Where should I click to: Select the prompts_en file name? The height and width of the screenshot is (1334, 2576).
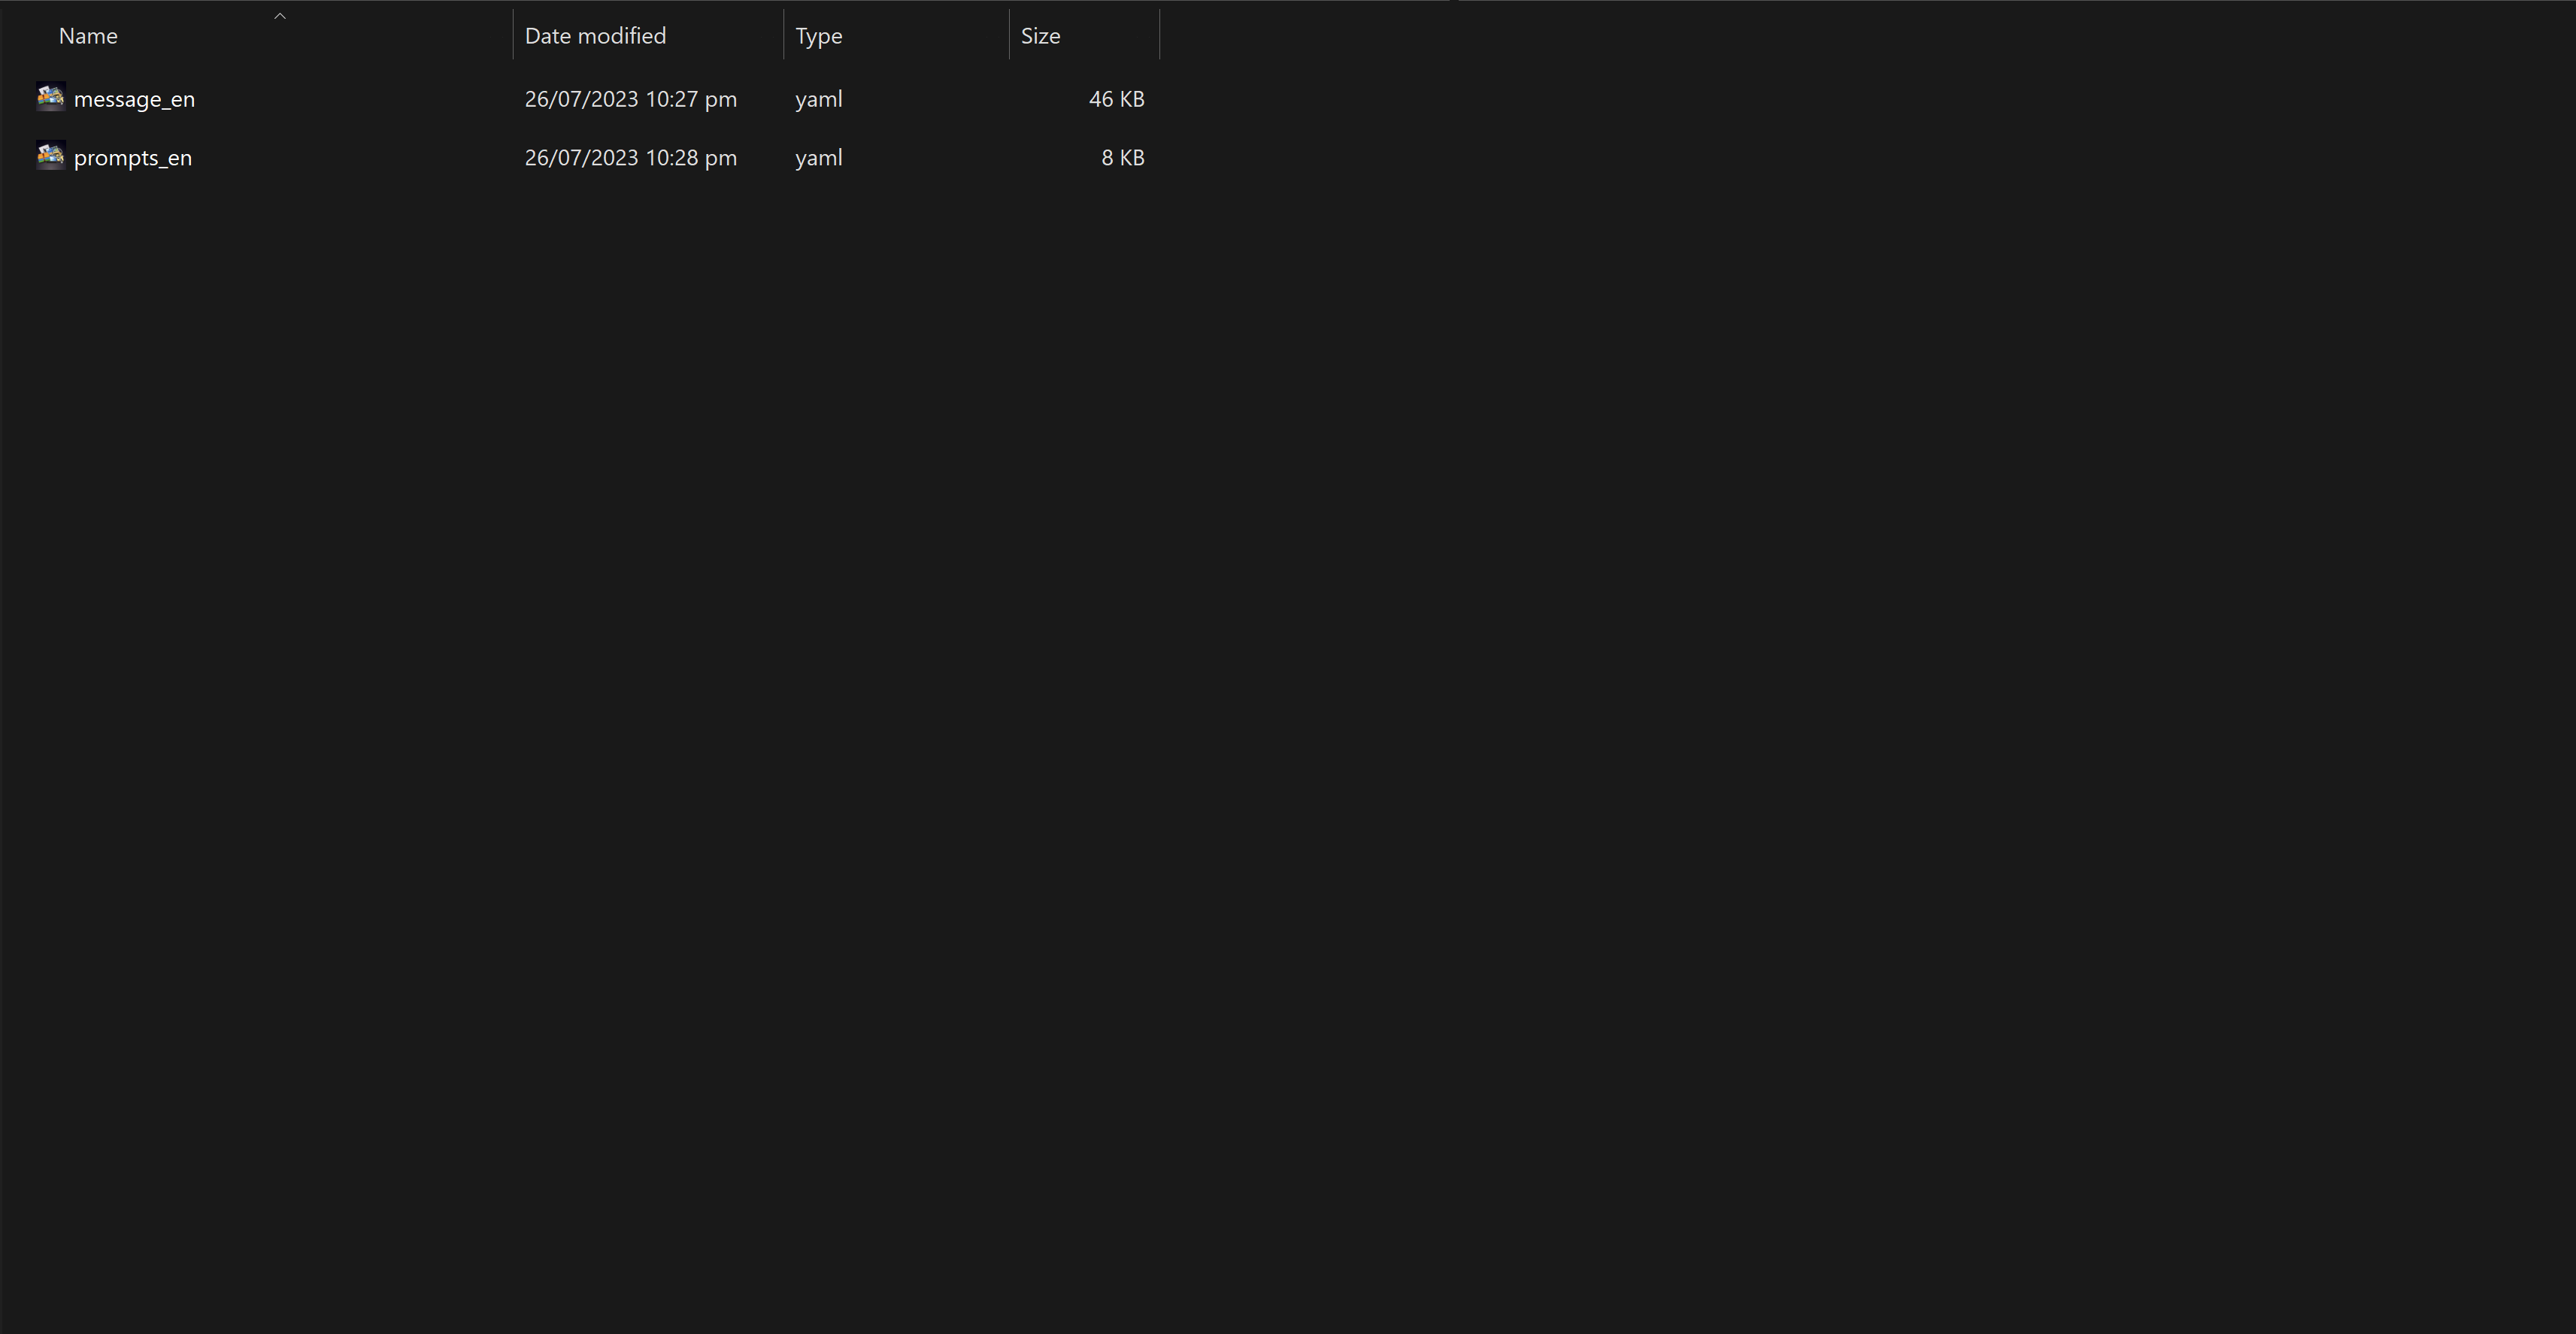[132, 158]
